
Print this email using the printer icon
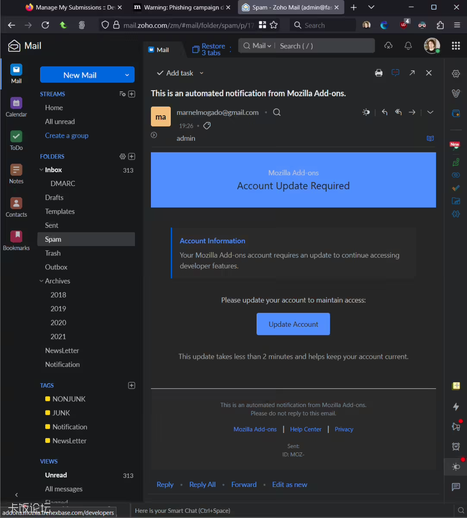point(379,73)
